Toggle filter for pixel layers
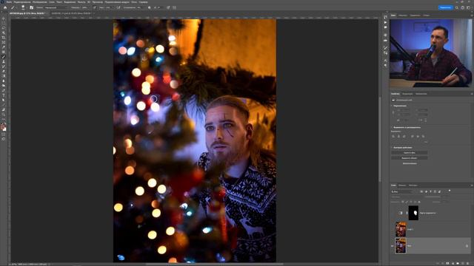Viewport: 474px width, 266px height. [421, 191]
